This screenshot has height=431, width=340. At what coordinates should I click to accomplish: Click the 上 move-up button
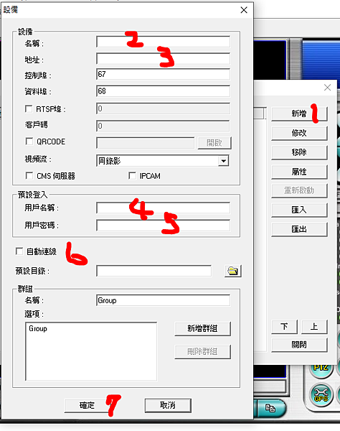click(x=314, y=327)
